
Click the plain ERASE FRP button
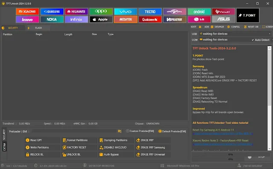coord(153,140)
